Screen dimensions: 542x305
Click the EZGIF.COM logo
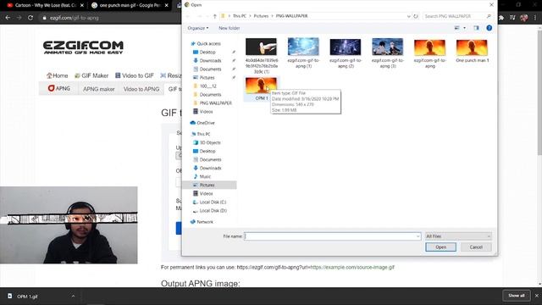[83, 47]
